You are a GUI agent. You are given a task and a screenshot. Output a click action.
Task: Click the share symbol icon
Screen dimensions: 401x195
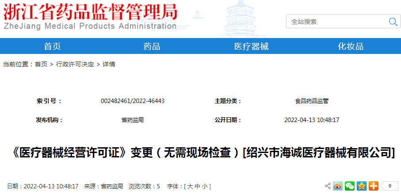328,186
